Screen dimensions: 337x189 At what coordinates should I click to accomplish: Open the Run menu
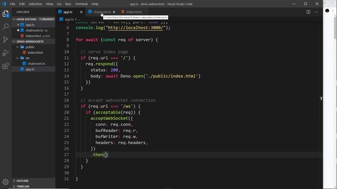click(x=68, y=4)
